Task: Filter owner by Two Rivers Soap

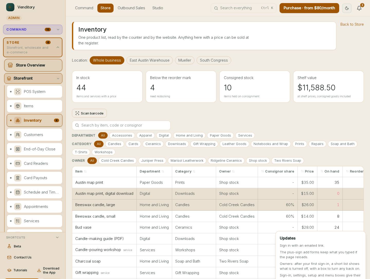Action: 288,161
